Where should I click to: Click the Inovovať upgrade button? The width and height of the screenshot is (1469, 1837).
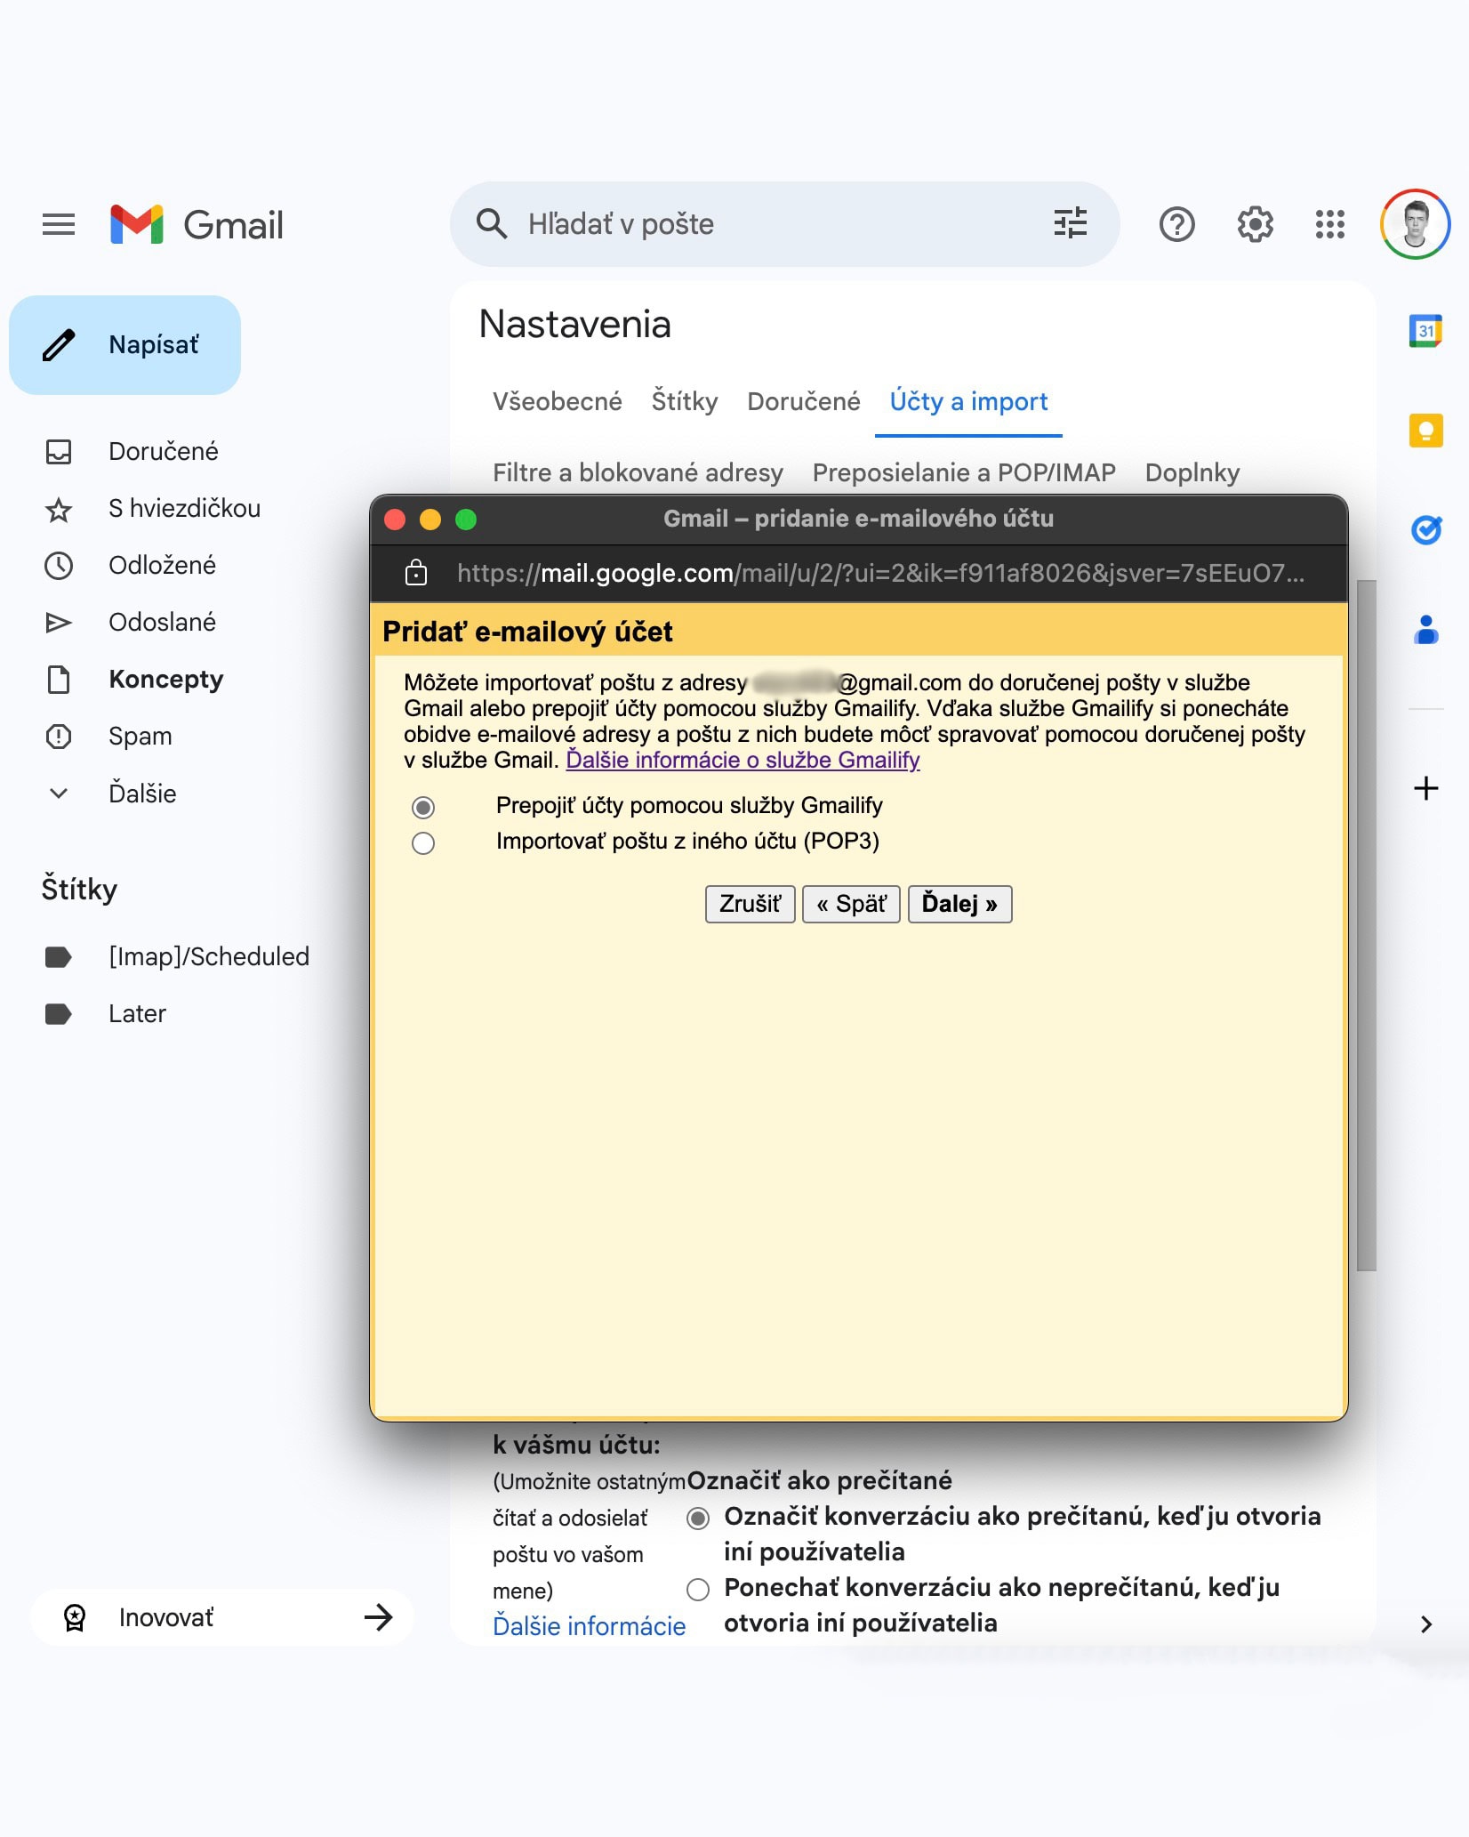coord(222,1617)
